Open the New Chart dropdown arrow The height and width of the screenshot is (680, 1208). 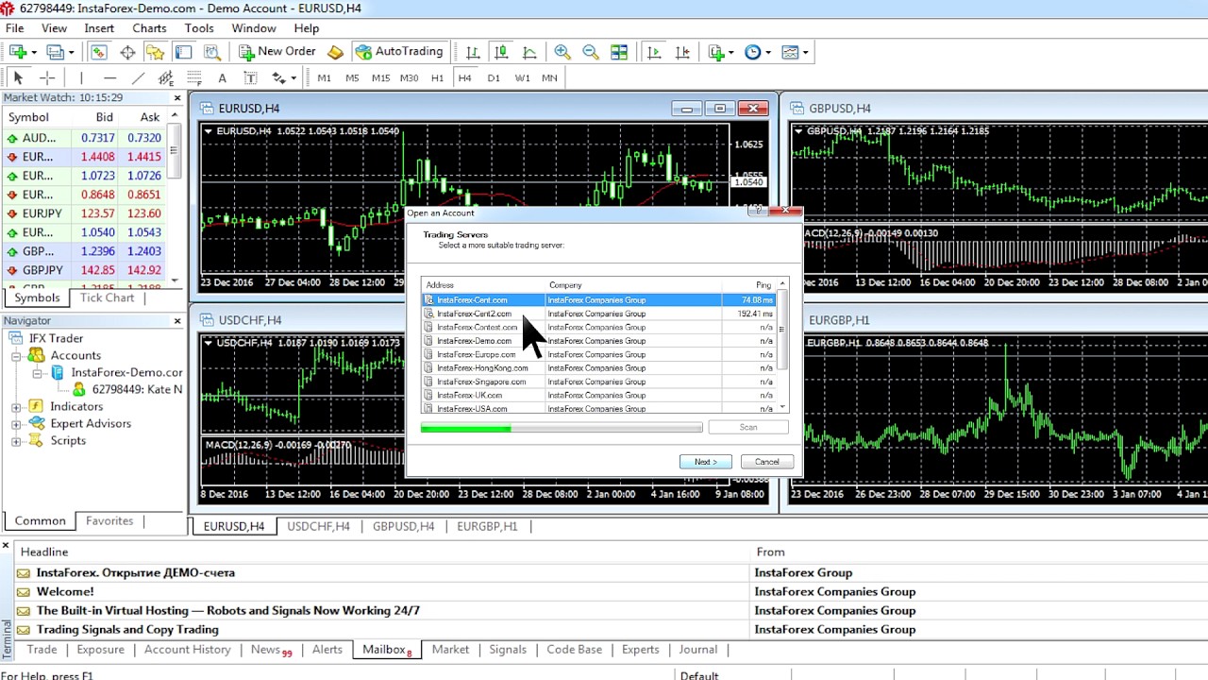(x=34, y=52)
